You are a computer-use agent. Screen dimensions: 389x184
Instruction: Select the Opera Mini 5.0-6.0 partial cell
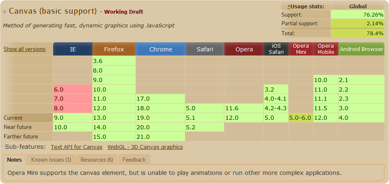coord(301,118)
